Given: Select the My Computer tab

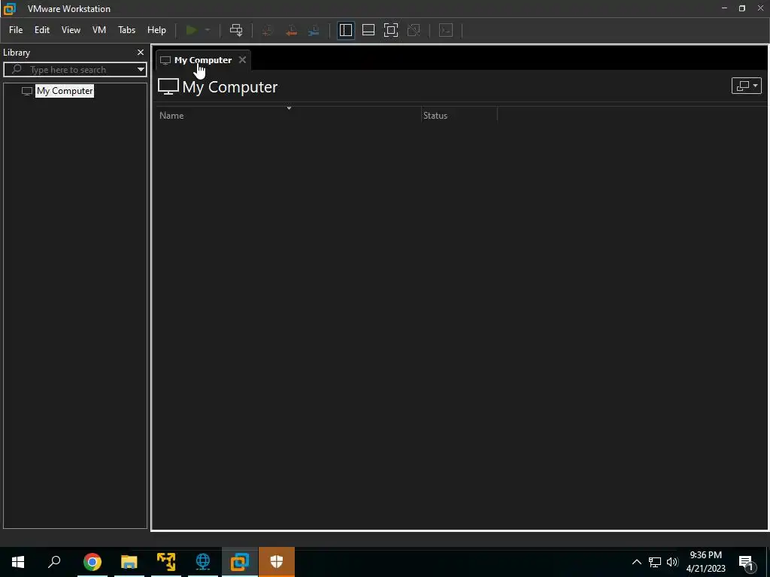Looking at the screenshot, I should point(203,60).
